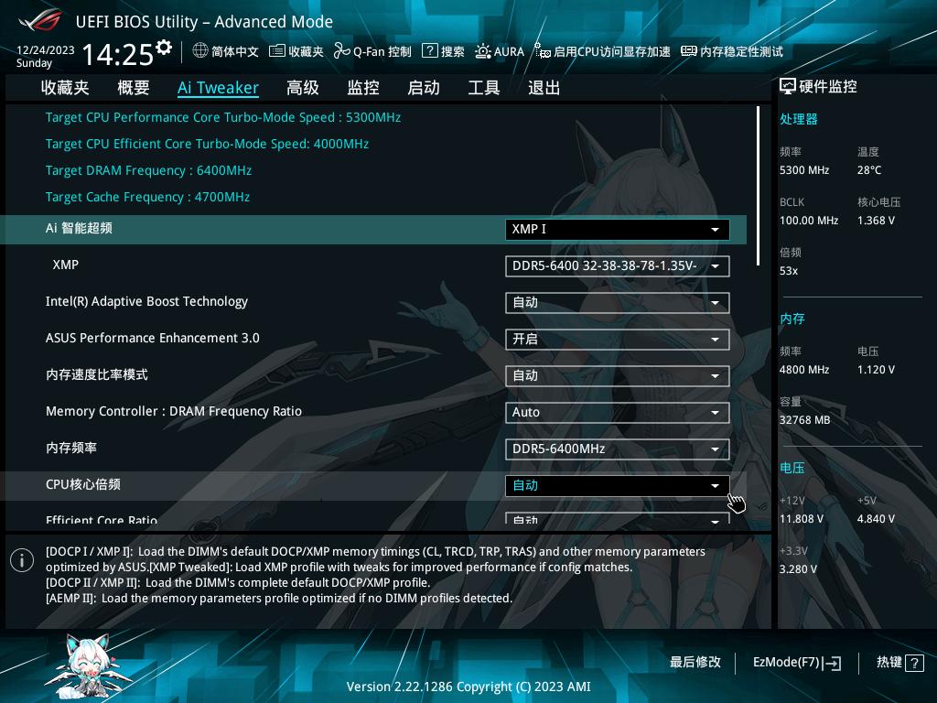Image resolution: width=937 pixels, height=703 pixels.
Task: Click the Q-Fan fan icon
Action: pyautogui.click(x=342, y=51)
